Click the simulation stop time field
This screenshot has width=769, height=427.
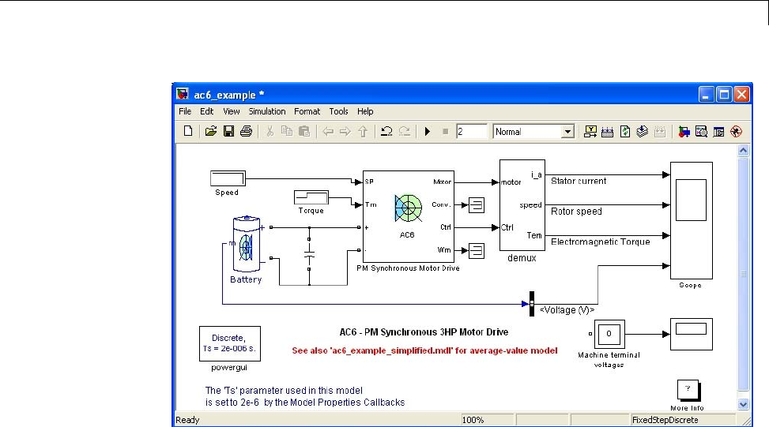tap(471, 131)
